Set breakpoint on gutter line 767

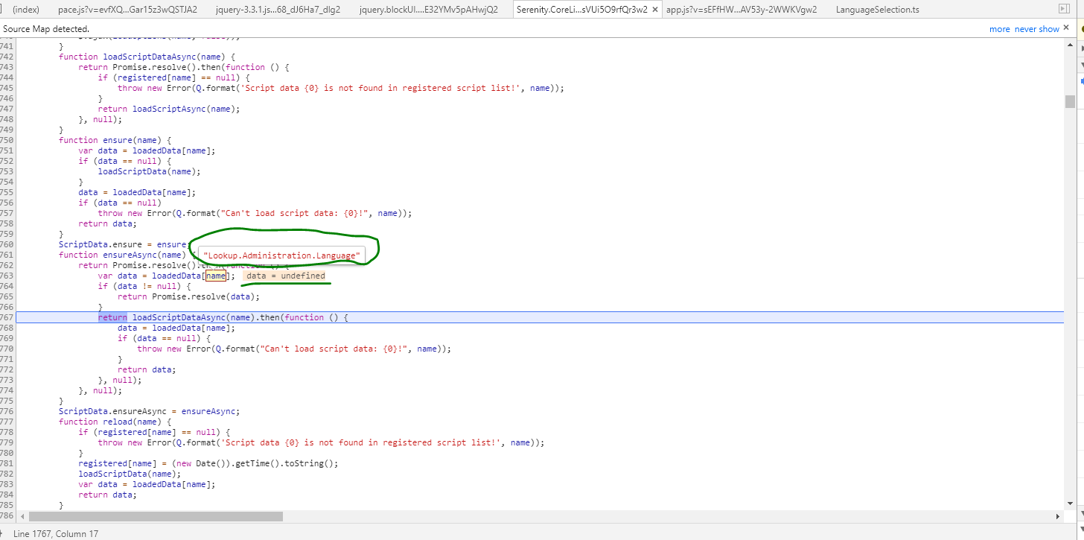point(7,317)
